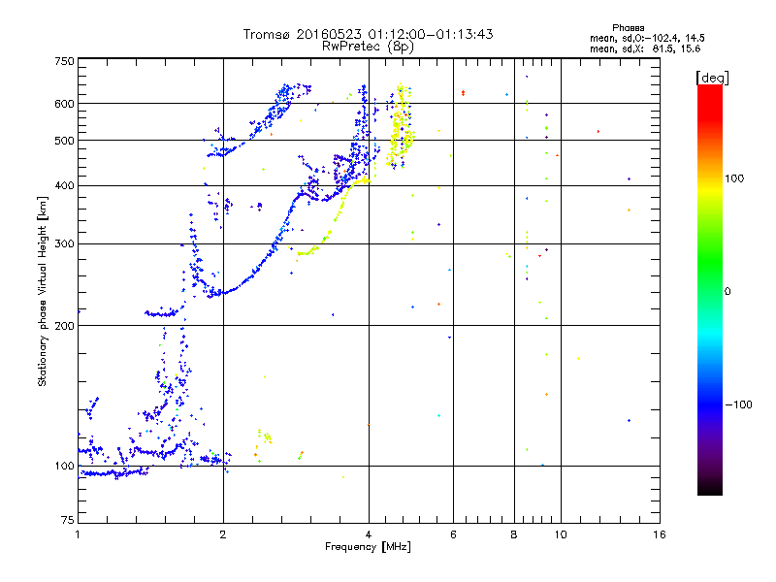The width and height of the screenshot is (776, 582).
Task: Click x-axis tick label '2'
Action: (x=223, y=534)
